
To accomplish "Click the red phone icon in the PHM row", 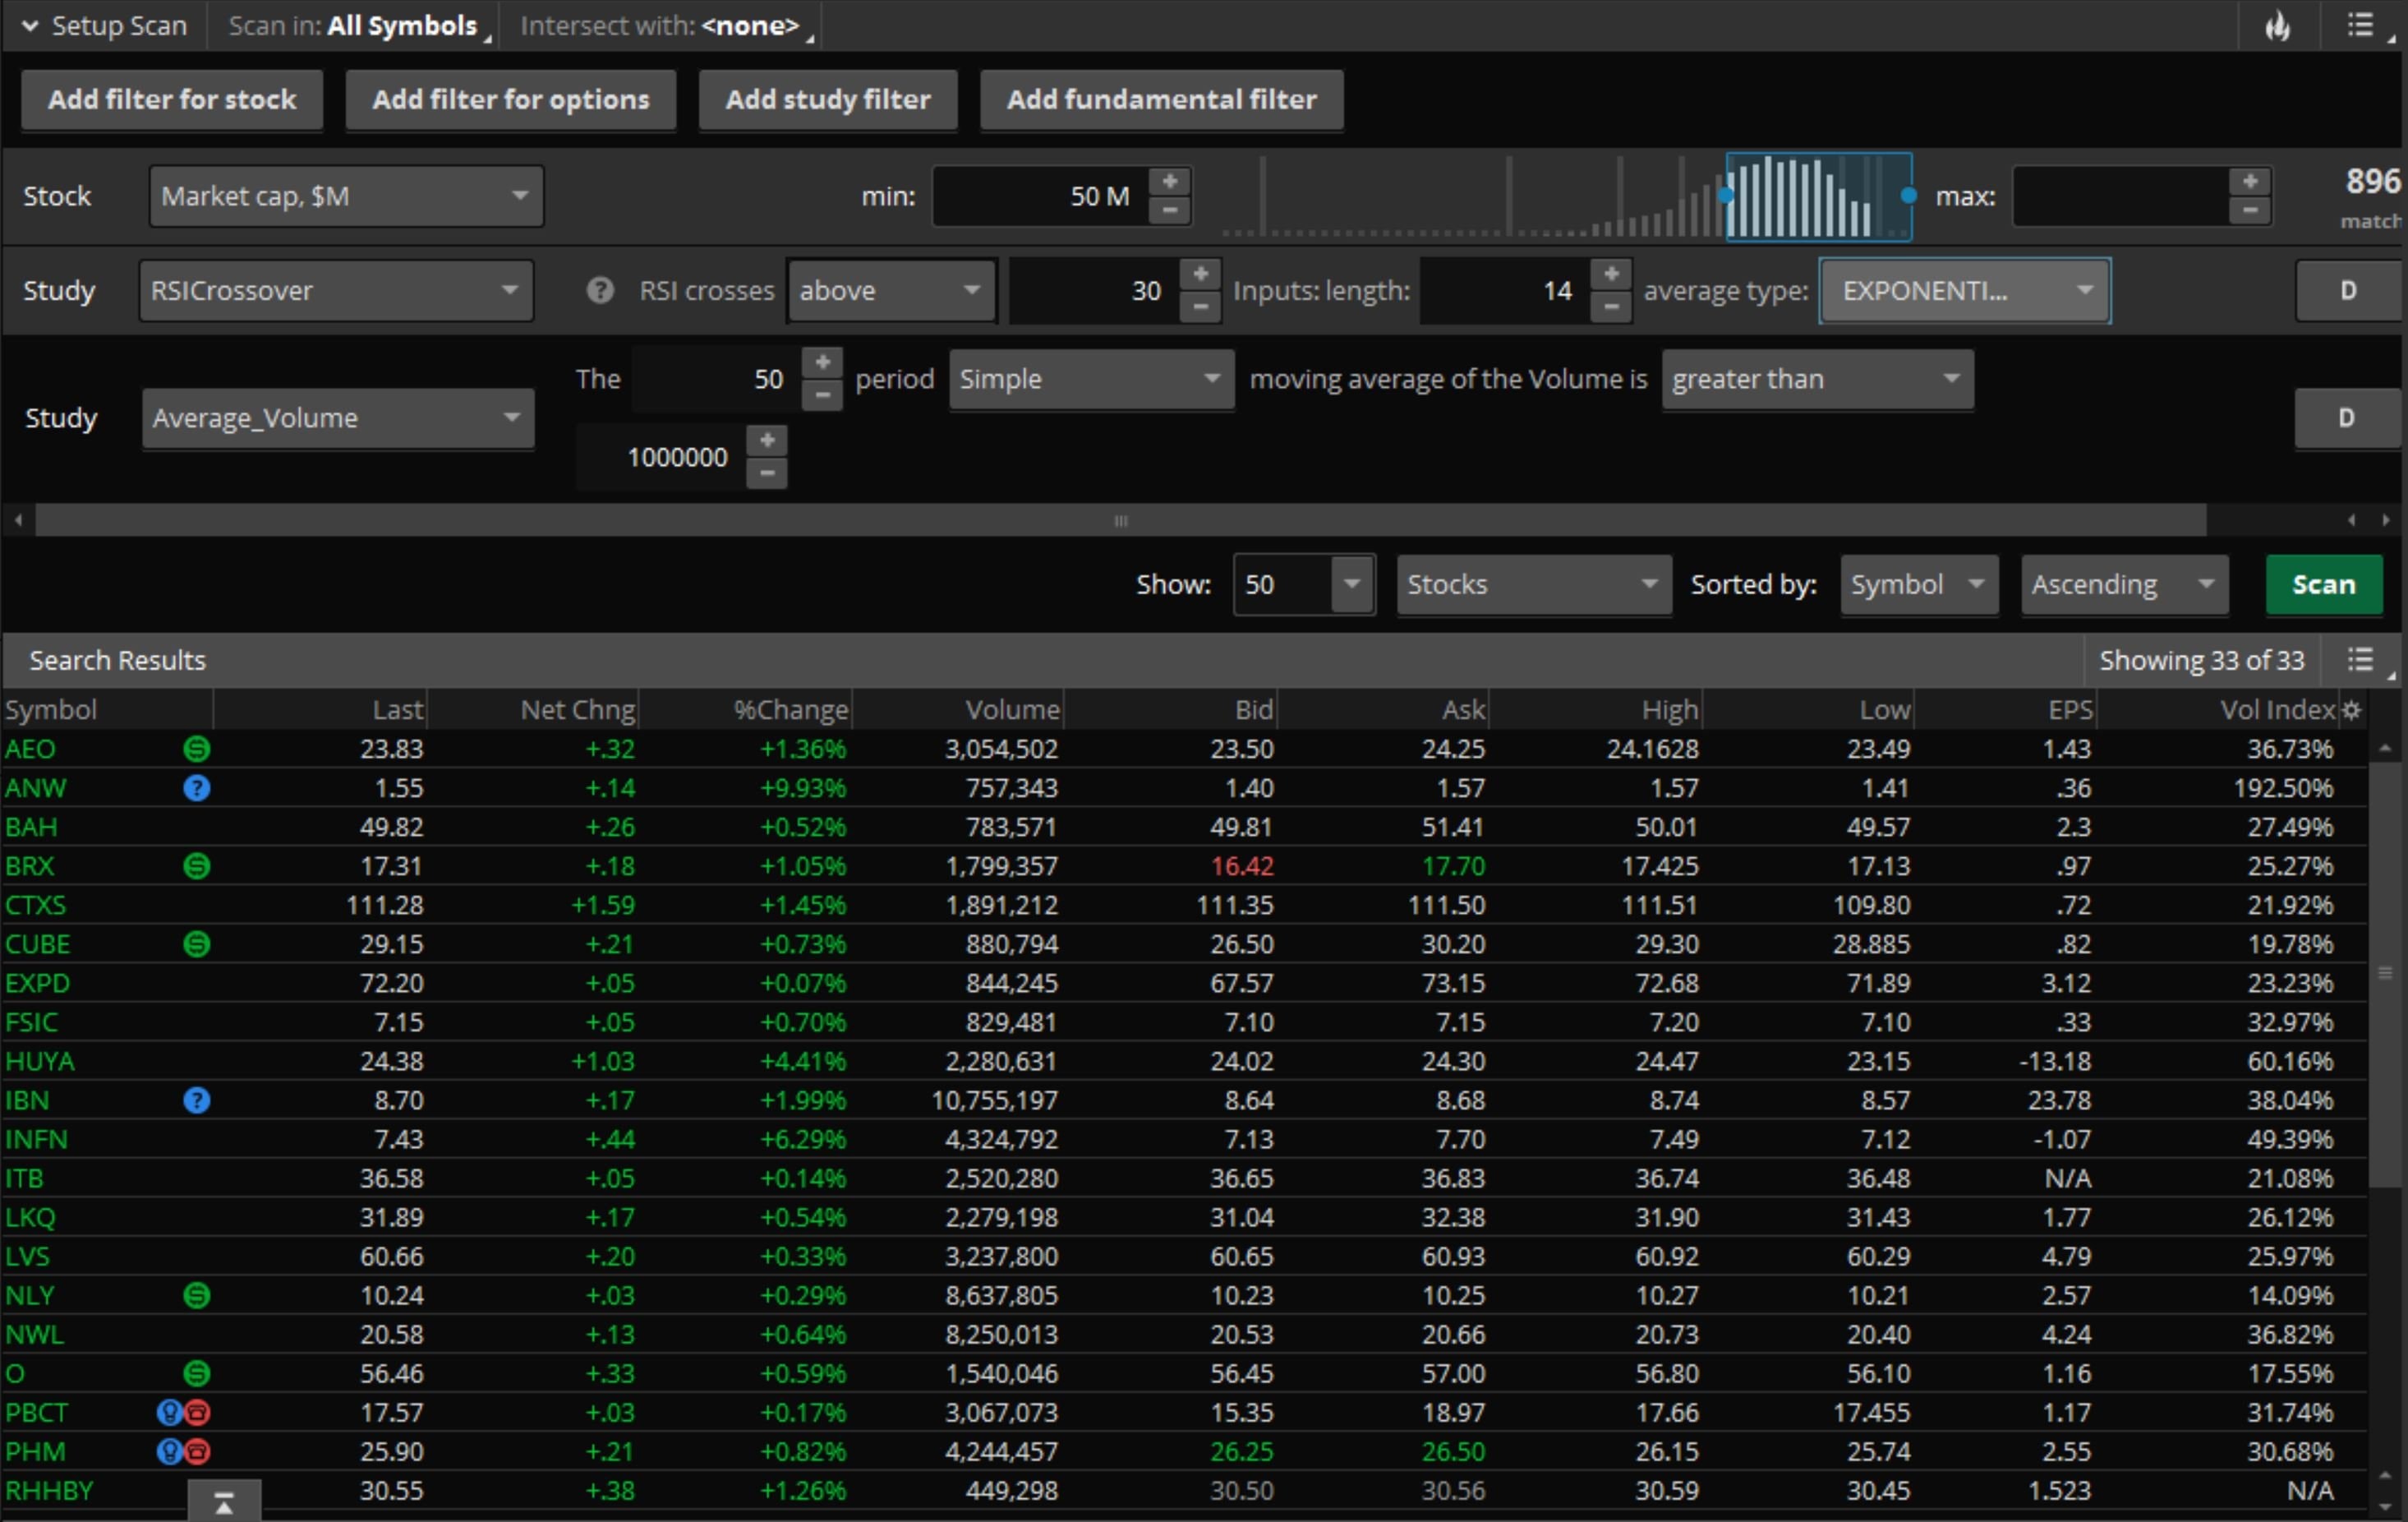I will (198, 1452).
